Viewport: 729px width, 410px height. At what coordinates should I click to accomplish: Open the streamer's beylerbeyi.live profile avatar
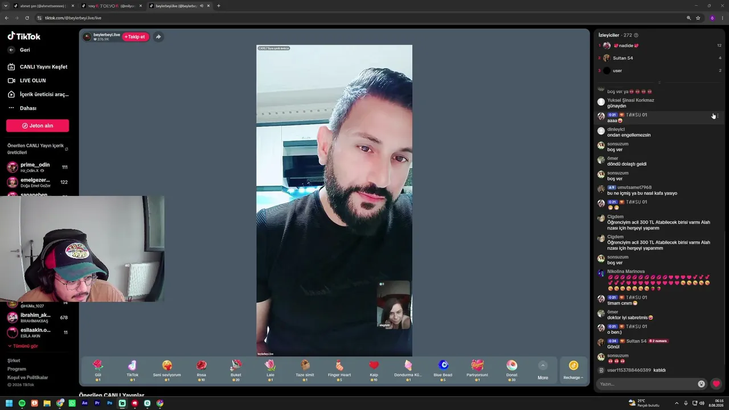87,36
